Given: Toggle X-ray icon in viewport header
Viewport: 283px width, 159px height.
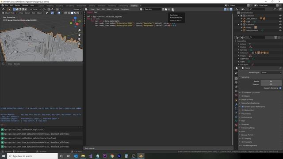Looking at the screenshot, I should point(65,13).
